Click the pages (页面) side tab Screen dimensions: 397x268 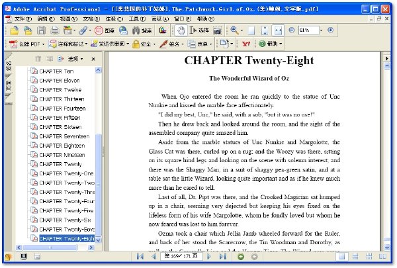coord(9,86)
